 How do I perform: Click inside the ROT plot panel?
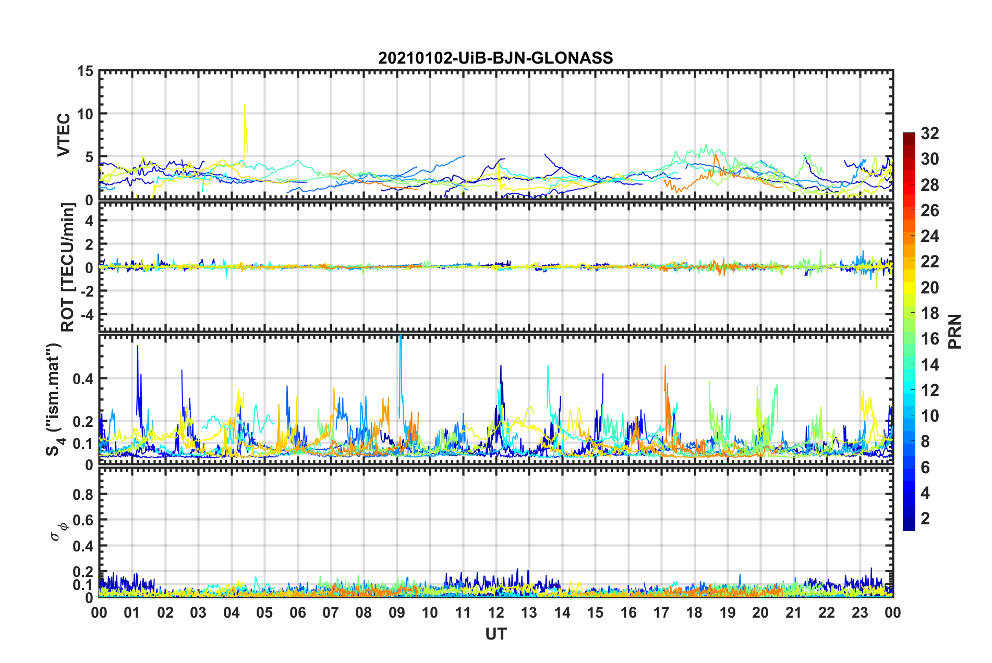496,267
